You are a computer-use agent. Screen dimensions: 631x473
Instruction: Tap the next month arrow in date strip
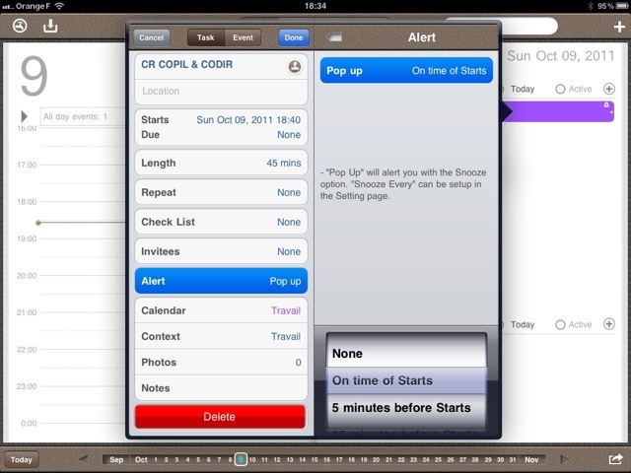pyautogui.click(x=565, y=459)
